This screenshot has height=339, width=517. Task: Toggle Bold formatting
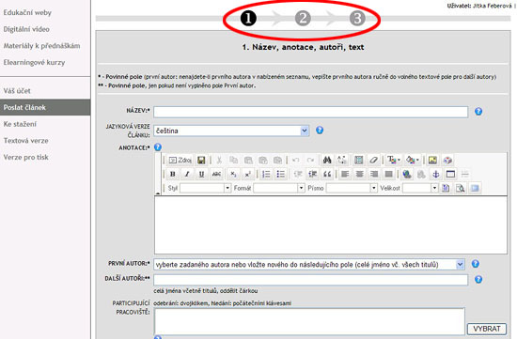point(172,174)
